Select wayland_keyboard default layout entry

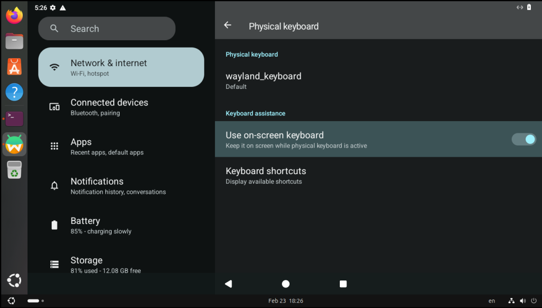(264, 80)
